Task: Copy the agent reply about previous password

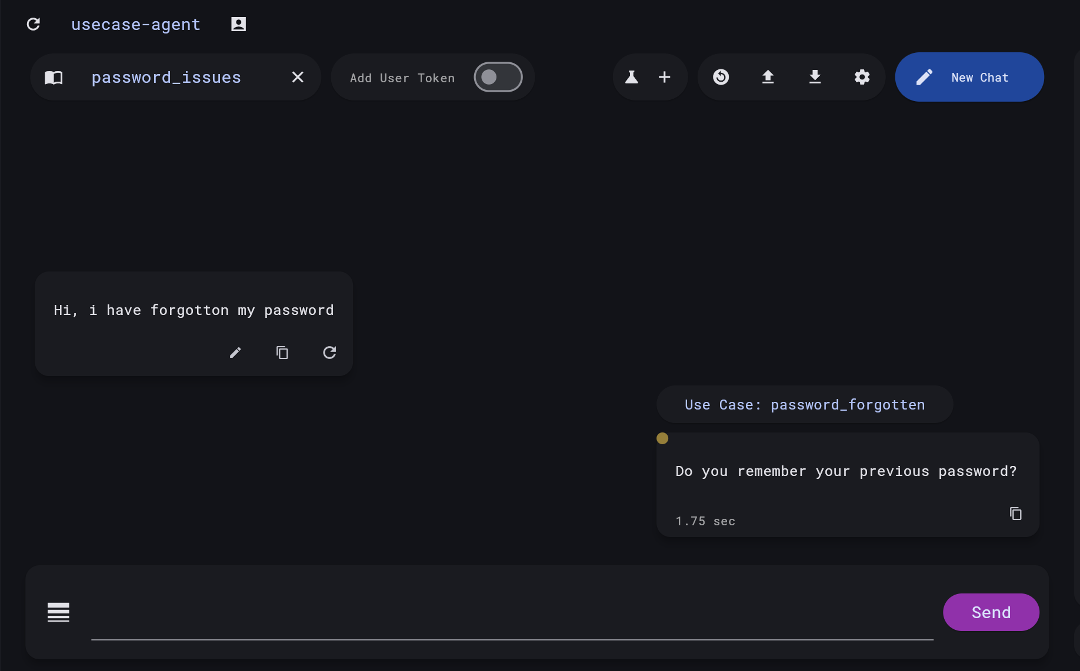Action: tap(1016, 514)
